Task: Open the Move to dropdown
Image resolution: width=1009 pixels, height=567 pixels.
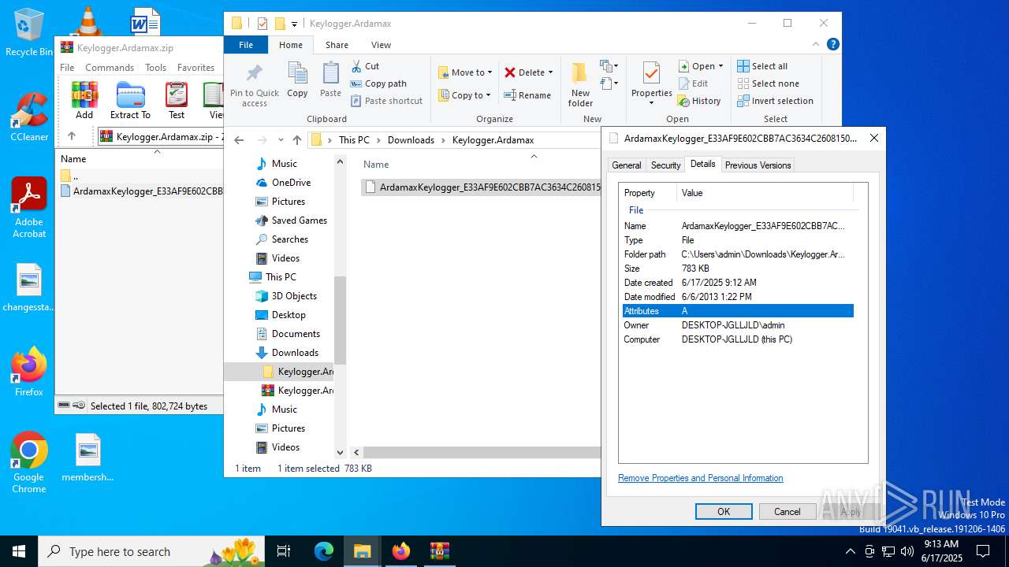Action: pyautogui.click(x=465, y=72)
